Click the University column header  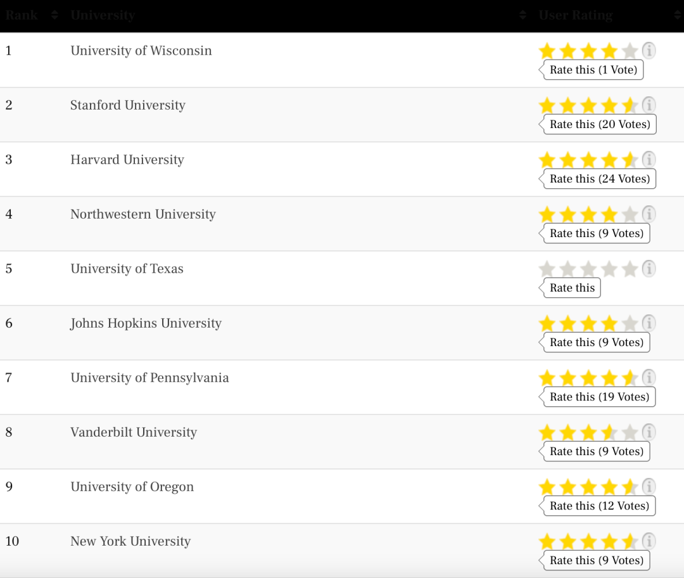coord(103,15)
